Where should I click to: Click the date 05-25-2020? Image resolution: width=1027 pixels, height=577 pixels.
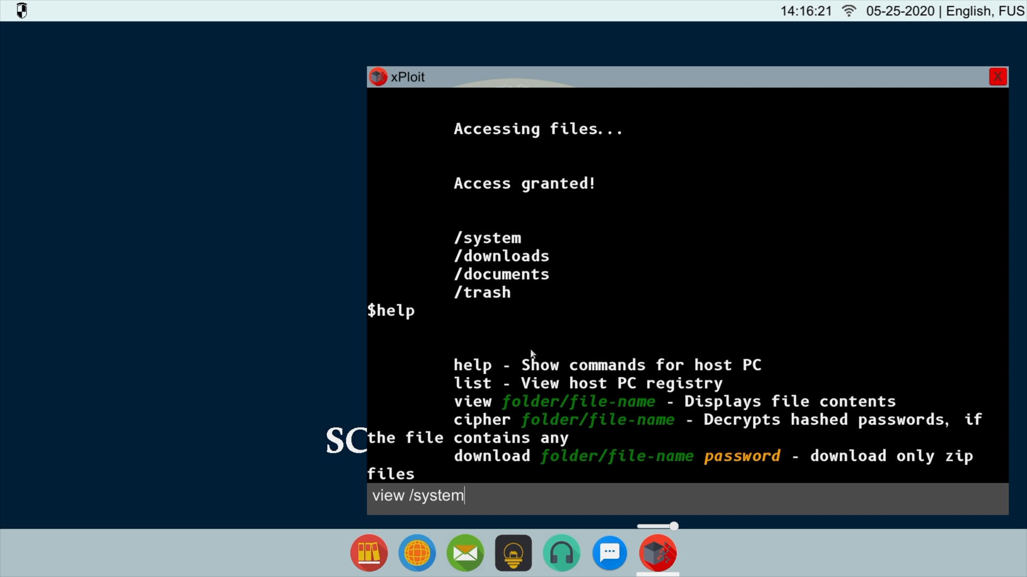900,11
